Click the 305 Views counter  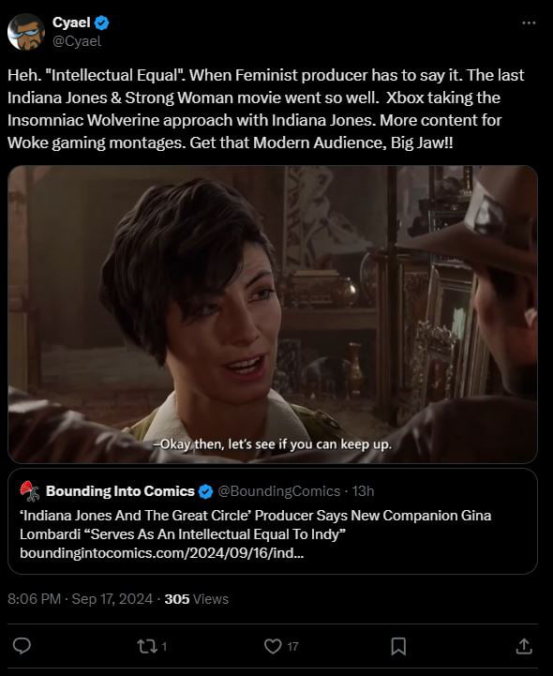point(196,599)
